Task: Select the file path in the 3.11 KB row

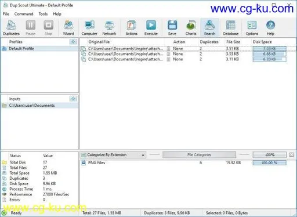Action: (125, 59)
